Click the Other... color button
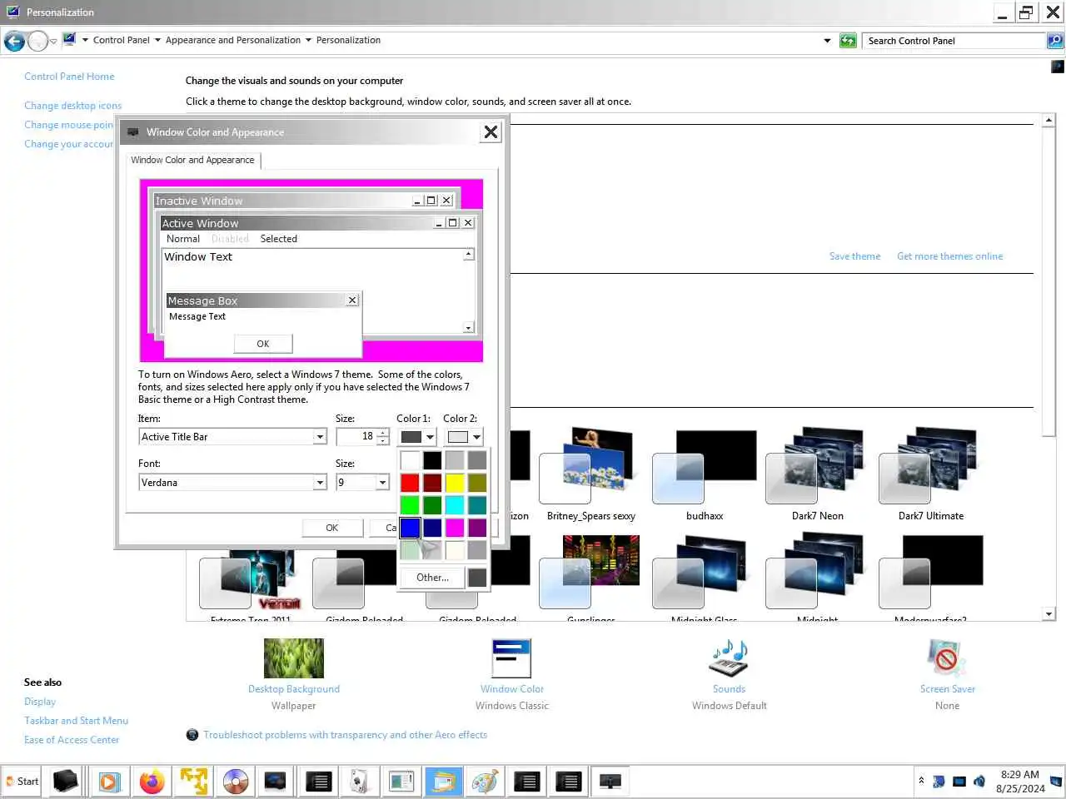The height and width of the screenshot is (799, 1066). [432, 578]
